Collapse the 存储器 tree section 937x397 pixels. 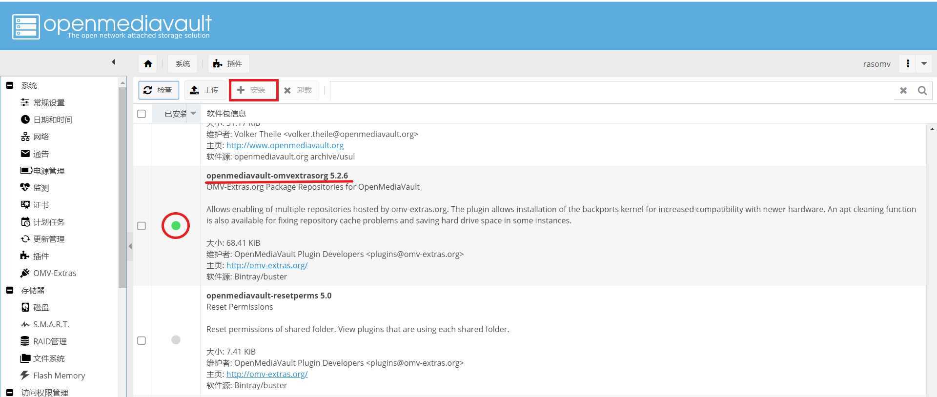(9, 290)
